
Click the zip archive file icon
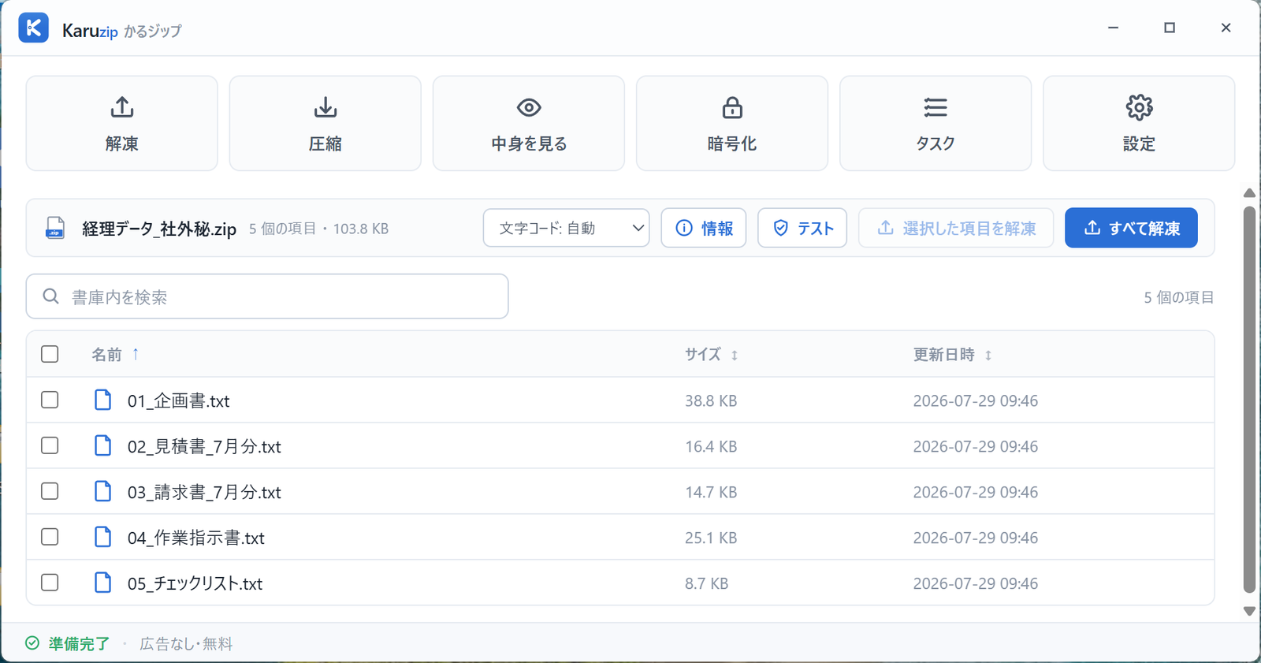55,228
